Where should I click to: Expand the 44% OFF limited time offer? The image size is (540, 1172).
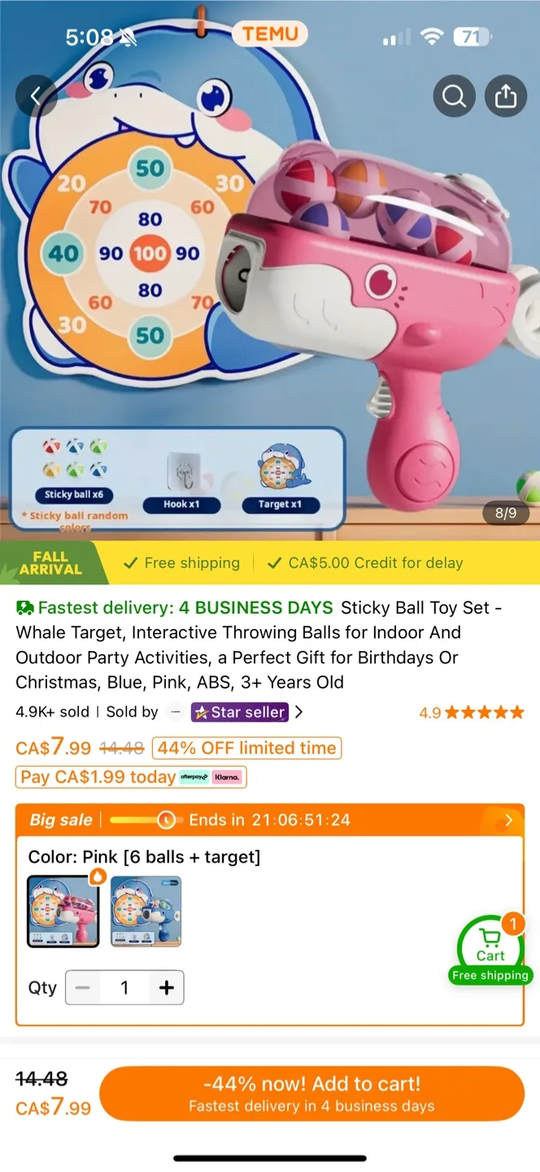pos(246,748)
